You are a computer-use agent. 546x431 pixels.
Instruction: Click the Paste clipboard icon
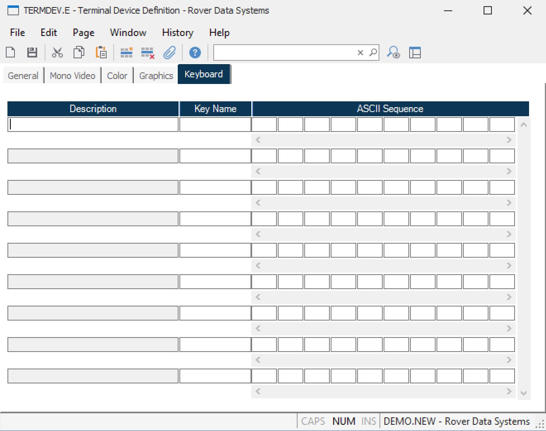coord(101,53)
